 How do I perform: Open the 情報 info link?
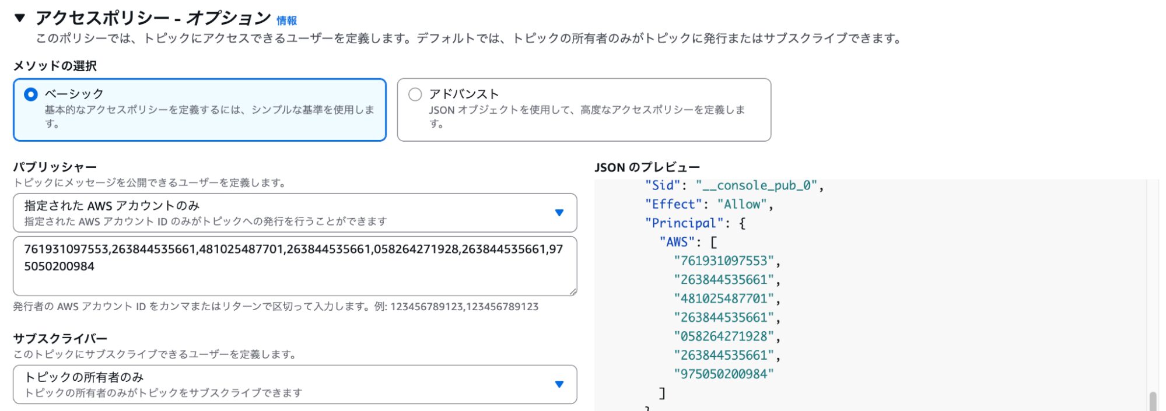[x=286, y=20]
